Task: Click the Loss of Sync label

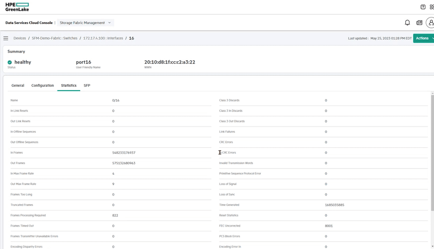Action: point(227,194)
